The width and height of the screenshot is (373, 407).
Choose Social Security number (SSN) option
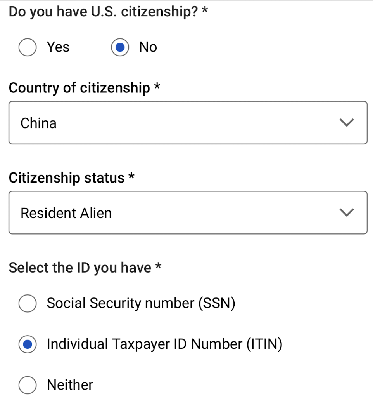click(27, 303)
